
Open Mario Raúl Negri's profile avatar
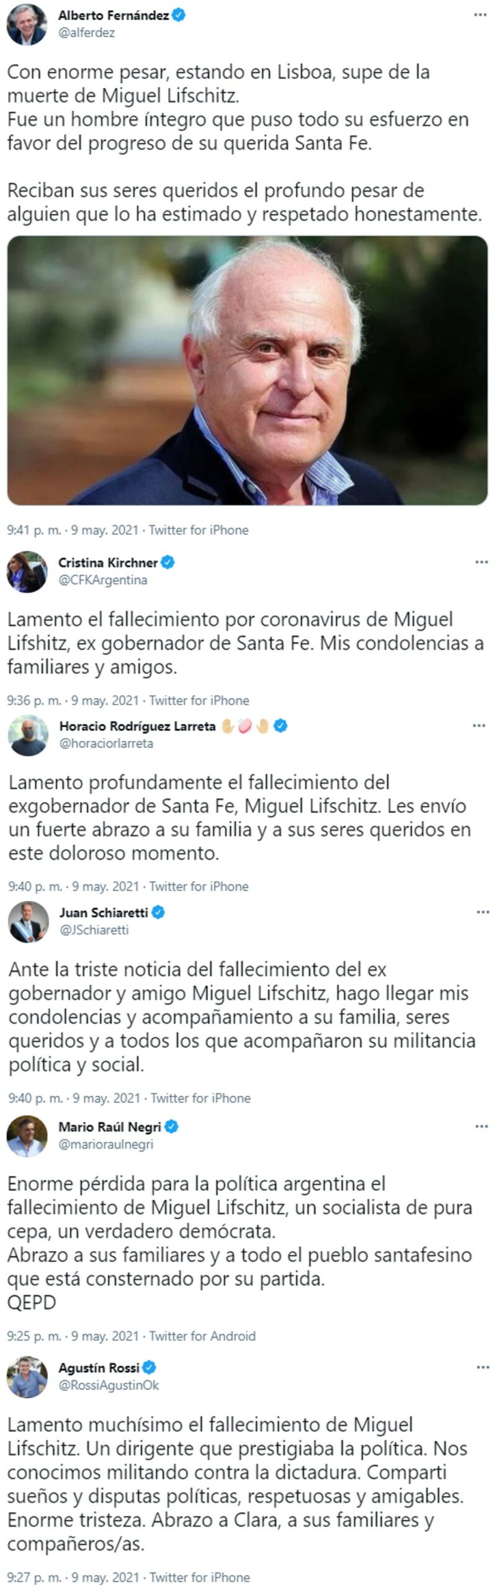[x=27, y=1137]
